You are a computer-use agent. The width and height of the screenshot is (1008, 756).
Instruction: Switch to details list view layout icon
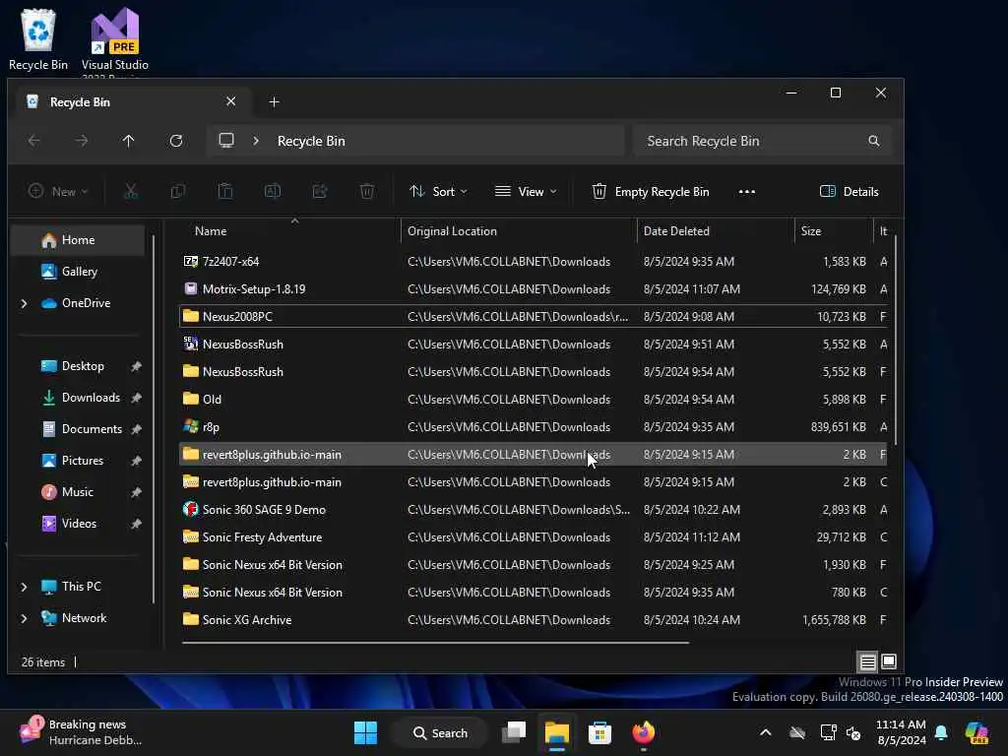pos(867,661)
